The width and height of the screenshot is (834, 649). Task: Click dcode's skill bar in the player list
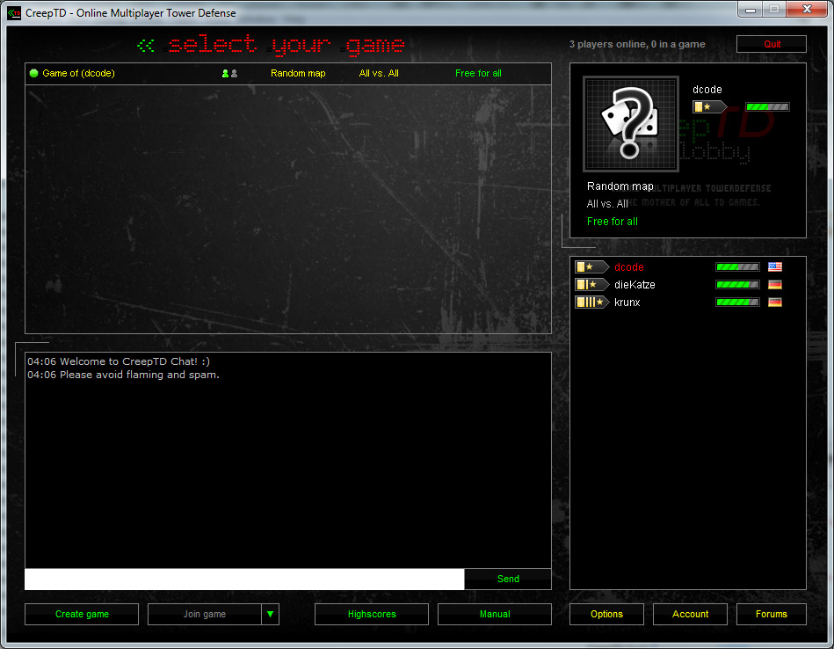[737, 266]
